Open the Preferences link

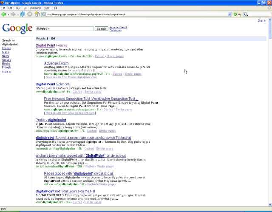click(x=115, y=30)
